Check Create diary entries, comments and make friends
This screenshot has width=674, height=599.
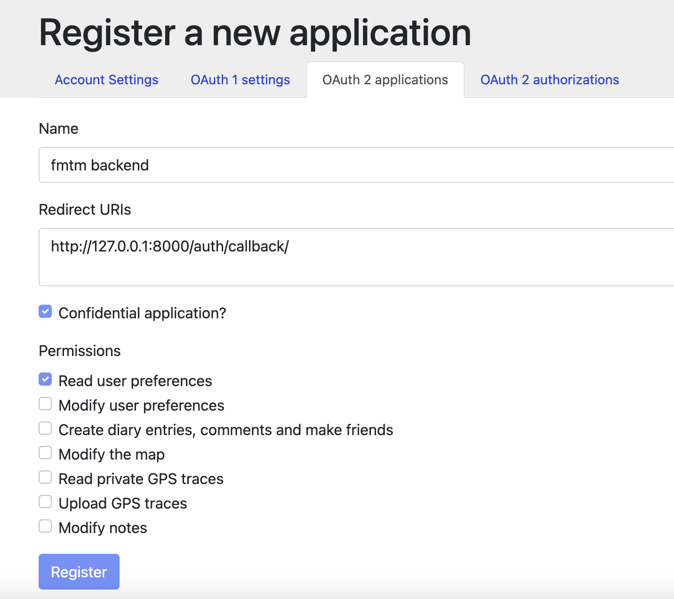(45, 428)
